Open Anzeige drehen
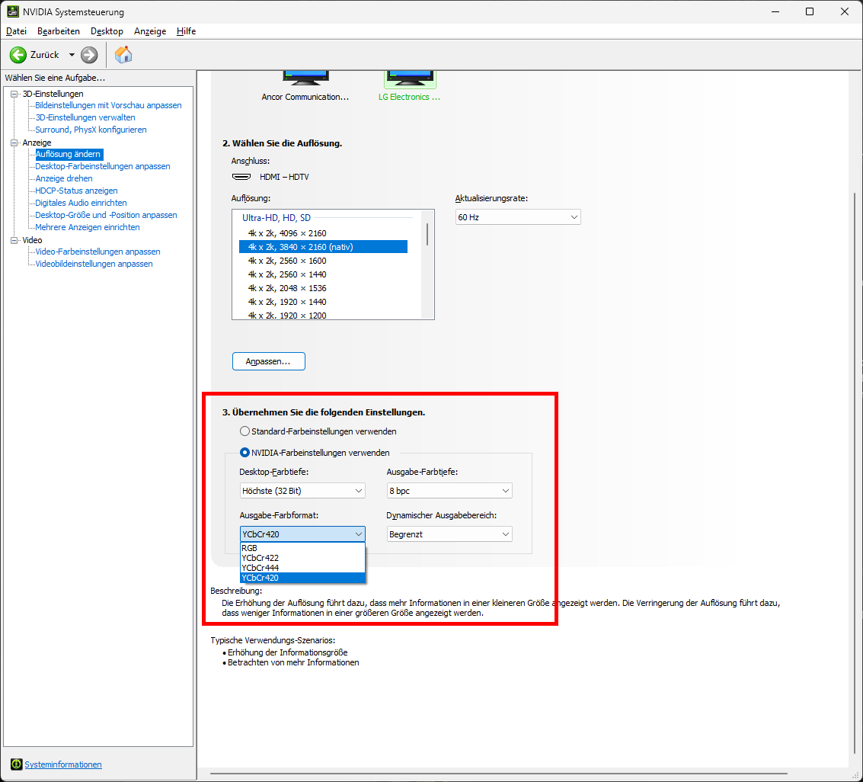Viewport: 863px width, 782px height. (64, 178)
